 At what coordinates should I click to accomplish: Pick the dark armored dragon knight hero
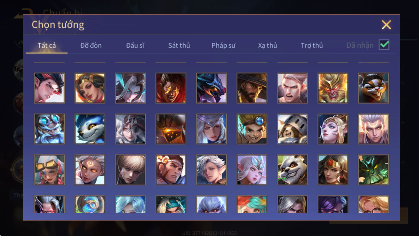[x=211, y=88]
